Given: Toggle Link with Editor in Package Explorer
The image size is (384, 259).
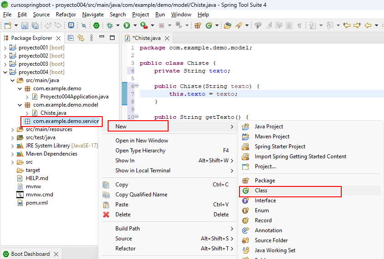Looking at the screenshot, I should pyautogui.click(x=81, y=38).
